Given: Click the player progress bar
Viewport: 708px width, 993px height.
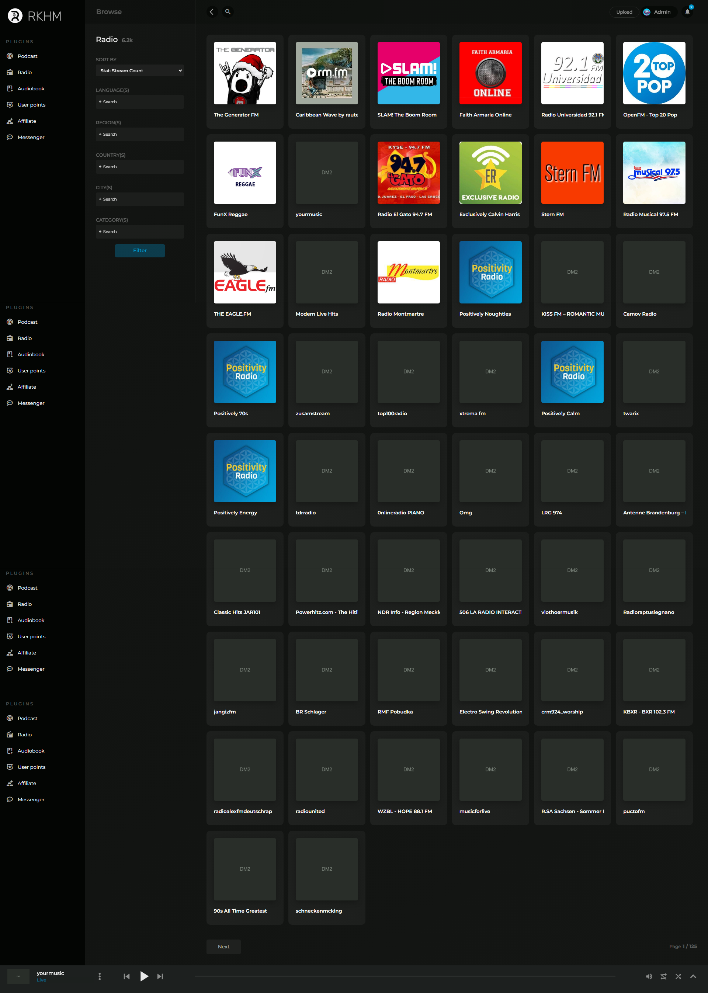Looking at the screenshot, I should pyautogui.click(x=405, y=976).
